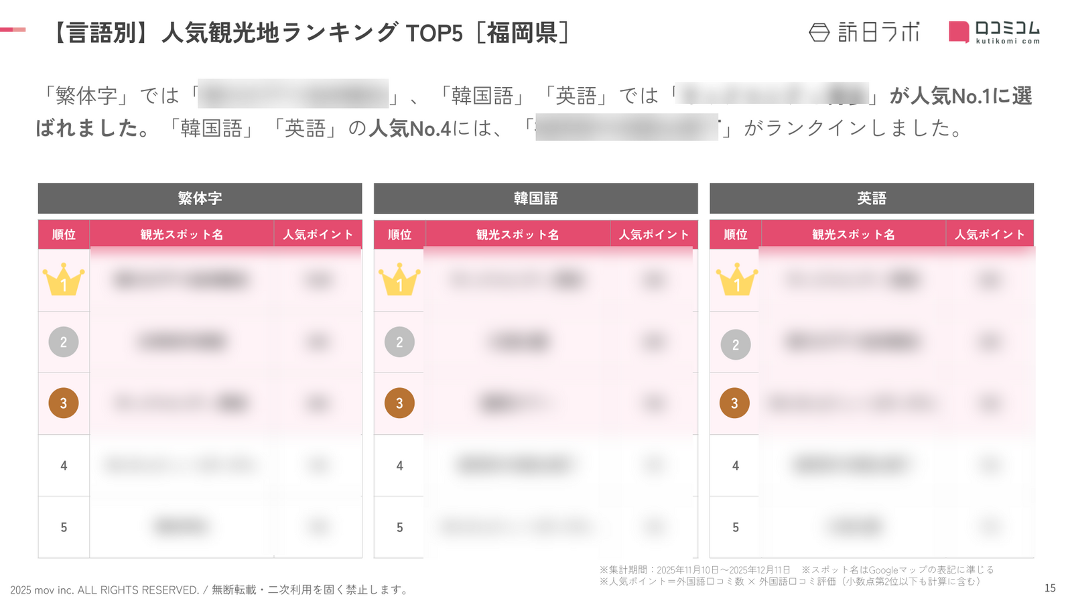Click 人気ポイント column header in 英語 table

click(x=990, y=234)
